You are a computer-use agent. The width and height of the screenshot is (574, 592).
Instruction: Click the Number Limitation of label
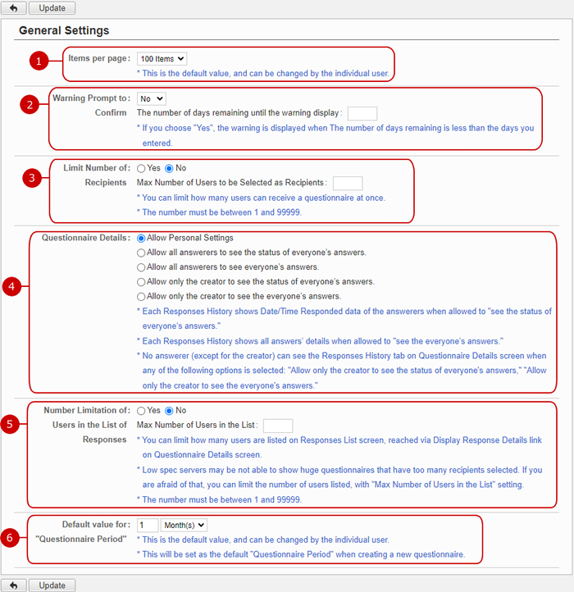(87, 411)
